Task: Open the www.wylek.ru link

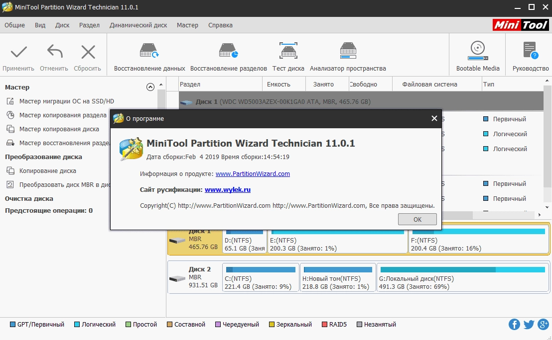Action: point(228,190)
